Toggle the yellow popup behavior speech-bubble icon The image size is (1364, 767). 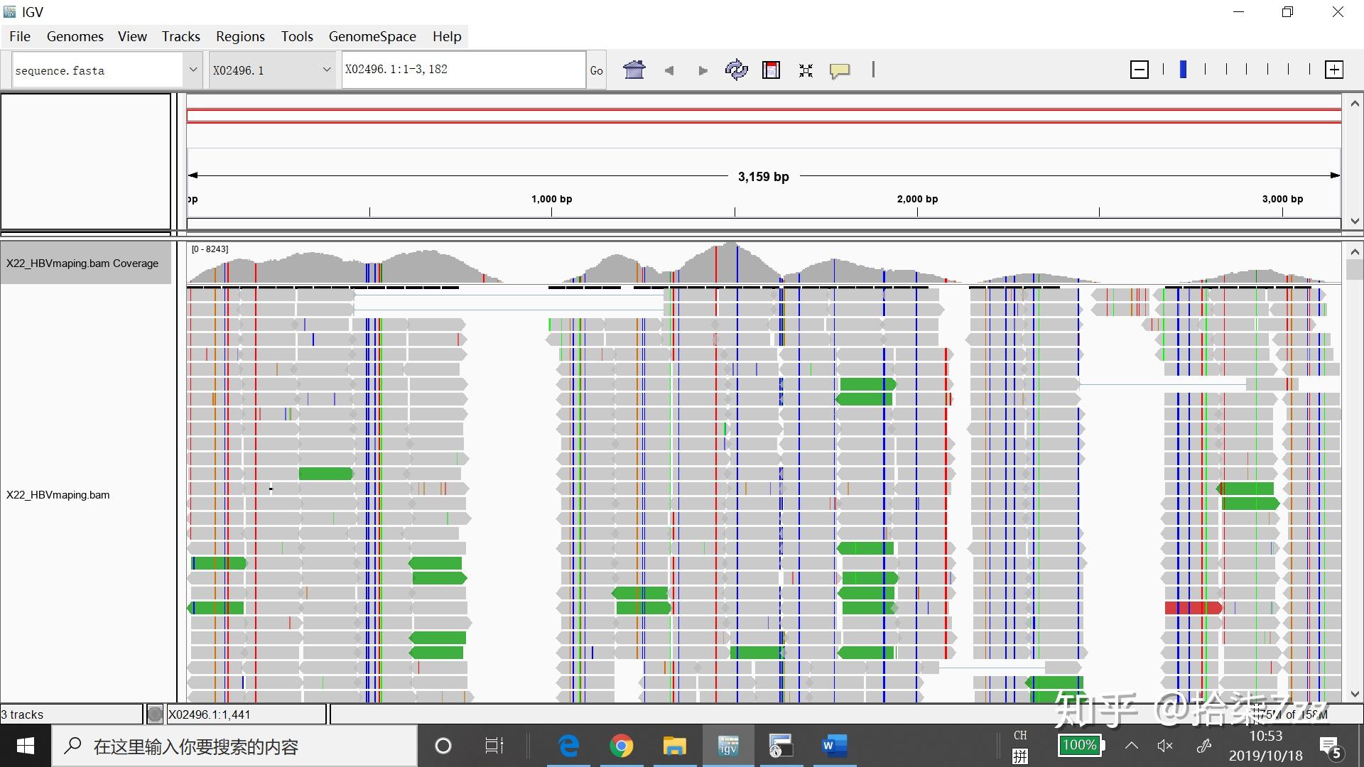click(840, 70)
